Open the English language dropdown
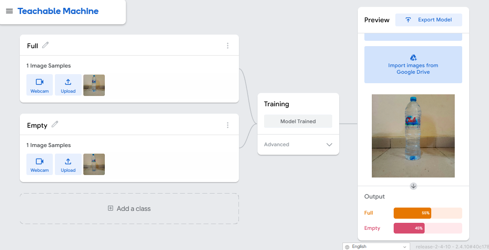The image size is (489, 250). [x=376, y=247]
